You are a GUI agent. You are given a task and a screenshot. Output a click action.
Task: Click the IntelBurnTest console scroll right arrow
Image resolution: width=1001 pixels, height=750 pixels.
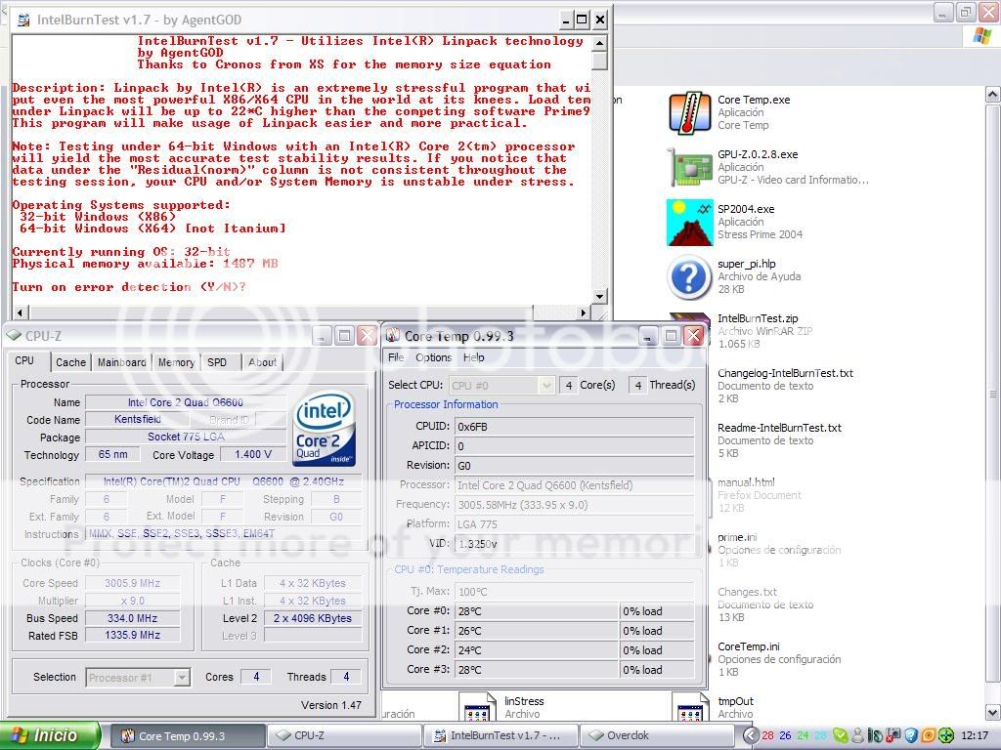click(x=583, y=312)
